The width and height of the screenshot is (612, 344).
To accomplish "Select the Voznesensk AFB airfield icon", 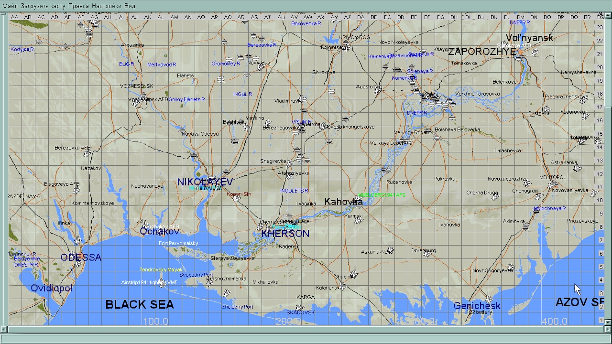I will point(135,103).
